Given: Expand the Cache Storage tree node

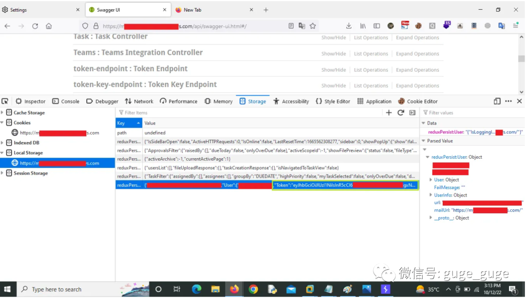Looking at the screenshot, I should coord(2,112).
